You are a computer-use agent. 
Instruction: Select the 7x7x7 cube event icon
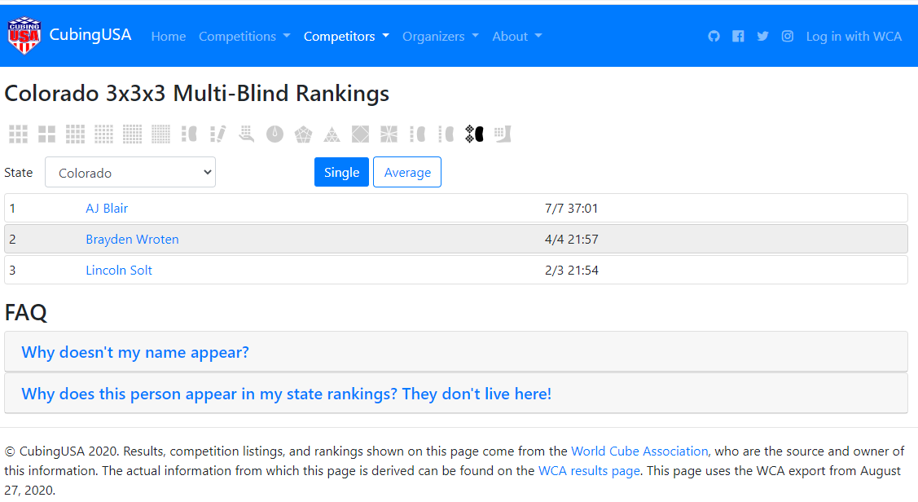pyautogui.click(x=161, y=134)
